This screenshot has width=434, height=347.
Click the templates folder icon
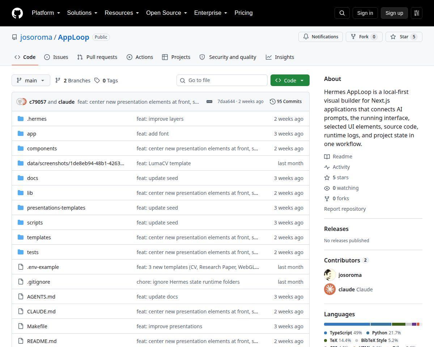(x=21, y=237)
